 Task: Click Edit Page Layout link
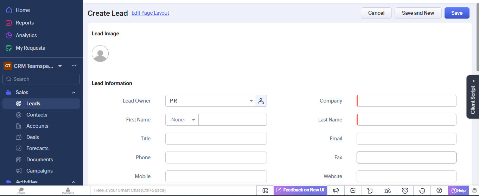(x=150, y=13)
